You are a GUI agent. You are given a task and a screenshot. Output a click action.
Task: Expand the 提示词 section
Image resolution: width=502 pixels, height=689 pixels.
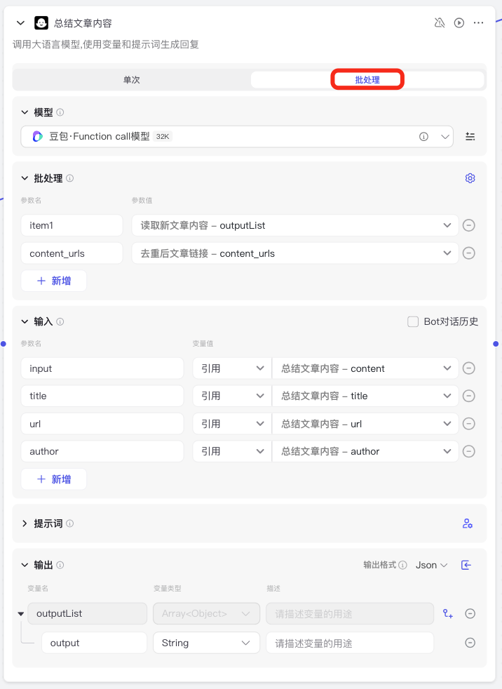point(25,523)
